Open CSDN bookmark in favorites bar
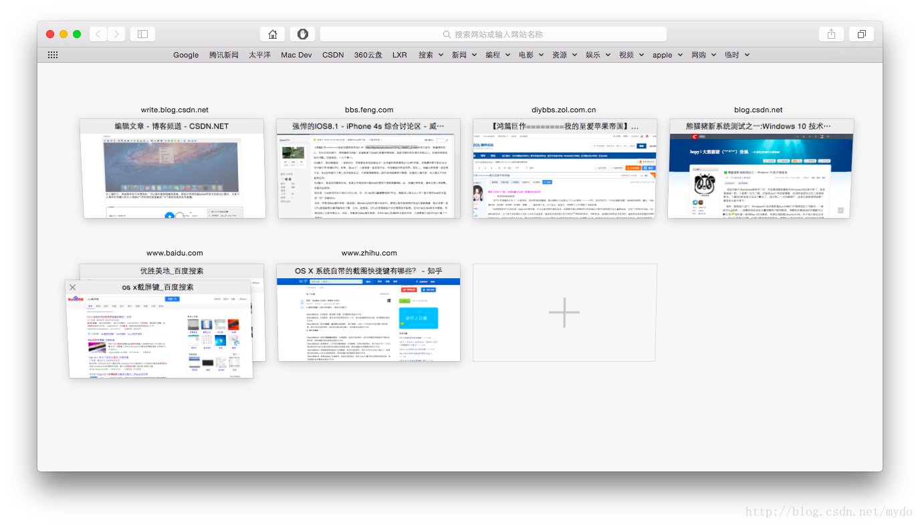Viewport: 920px width, 525px height. coord(333,55)
